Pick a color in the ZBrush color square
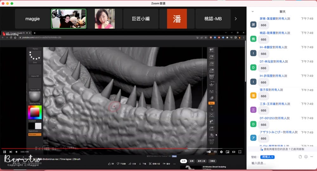 pos(35,112)
